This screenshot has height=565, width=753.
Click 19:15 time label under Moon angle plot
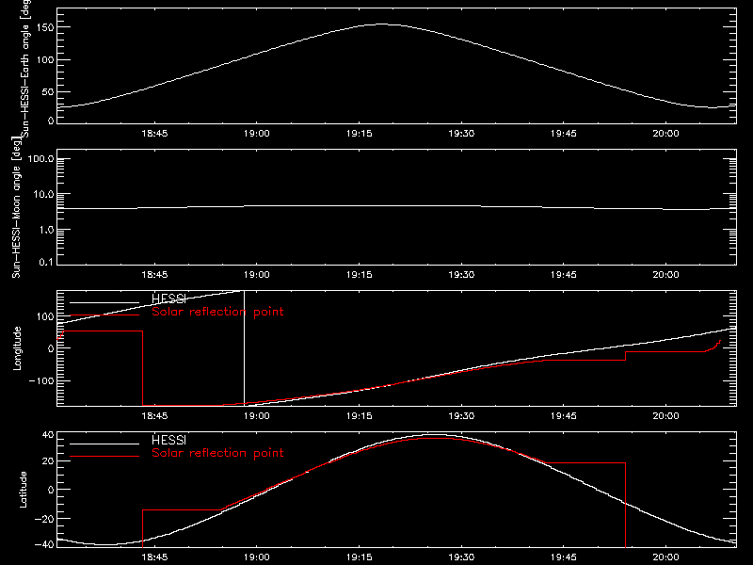click(x=360, y=275)
